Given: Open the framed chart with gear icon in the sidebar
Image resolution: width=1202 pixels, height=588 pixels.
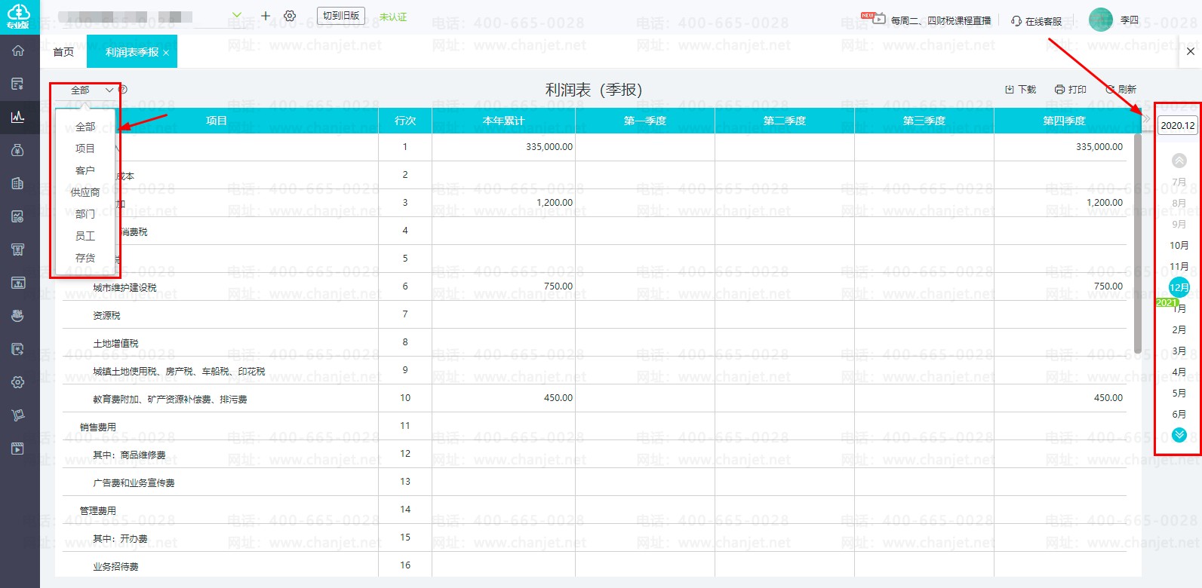Looking at the screenshot, I should coord(18,216).
